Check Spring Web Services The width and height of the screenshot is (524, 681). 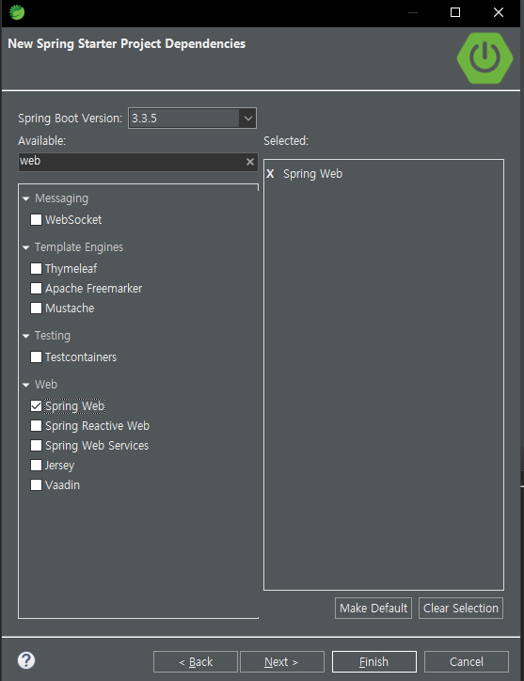click(x=36, y=445)
